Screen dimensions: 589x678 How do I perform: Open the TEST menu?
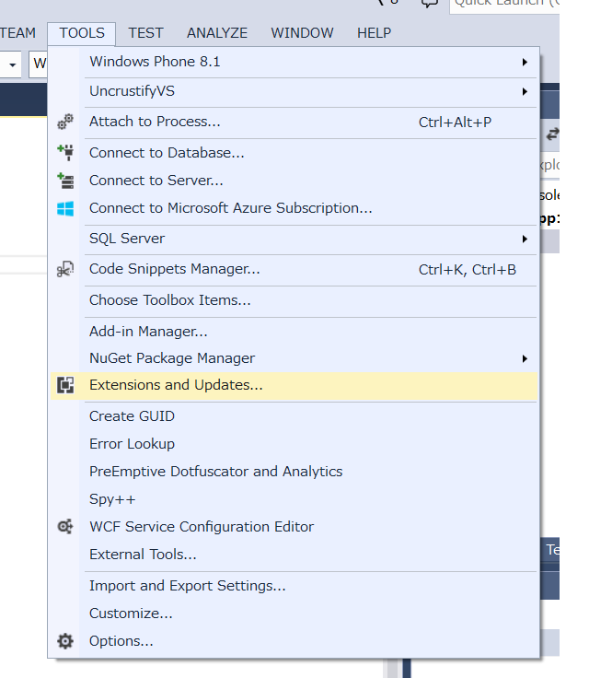click(145, 33)
